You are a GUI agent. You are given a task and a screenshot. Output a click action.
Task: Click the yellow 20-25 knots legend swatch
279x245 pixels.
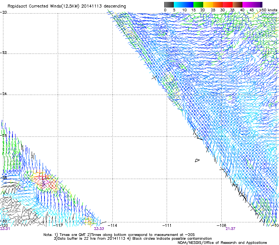[x=208, y=5]
